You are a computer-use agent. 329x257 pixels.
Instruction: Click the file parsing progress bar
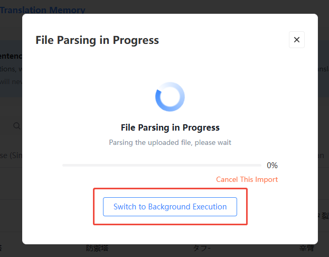click(162, 166)
